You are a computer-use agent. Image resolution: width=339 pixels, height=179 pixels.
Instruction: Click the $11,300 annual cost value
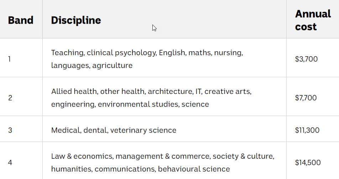click(x=307, y=130)
